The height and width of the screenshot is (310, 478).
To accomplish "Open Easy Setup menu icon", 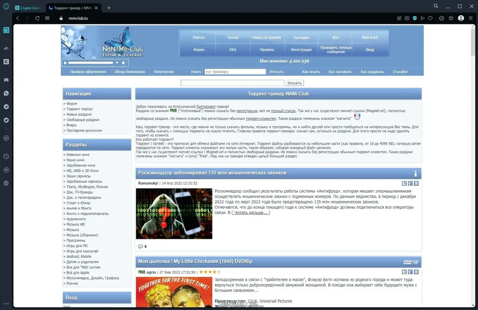I will [x=471, y=18].
